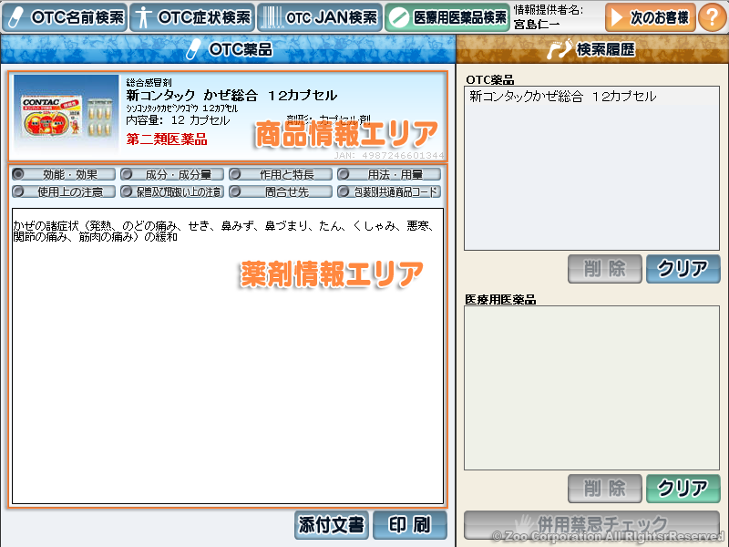The image size is (729, 547).
Task: Click 削除 under the 医療用医薬品 history list
Action: coord(604,489)
